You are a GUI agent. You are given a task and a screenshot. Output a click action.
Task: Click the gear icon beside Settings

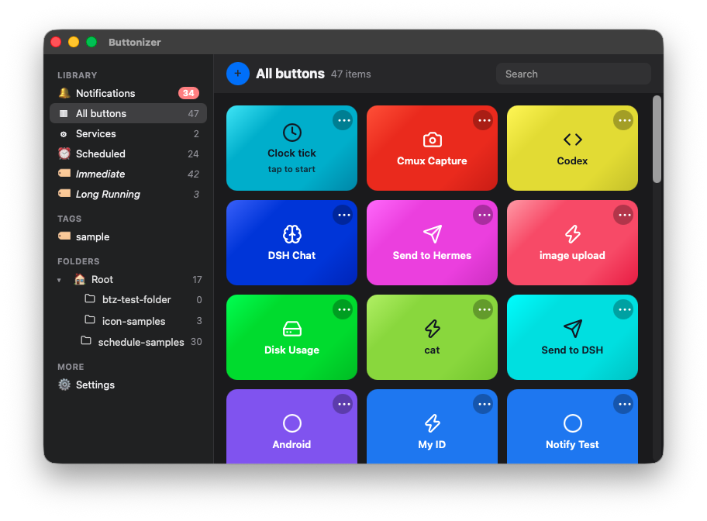[64, 385]
